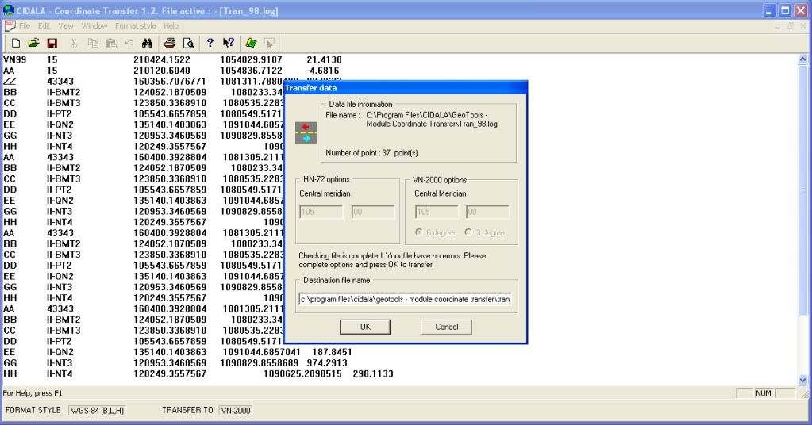The image size is (812, 425).
Task: Click the Cut scissors icon
Action: 74,44
